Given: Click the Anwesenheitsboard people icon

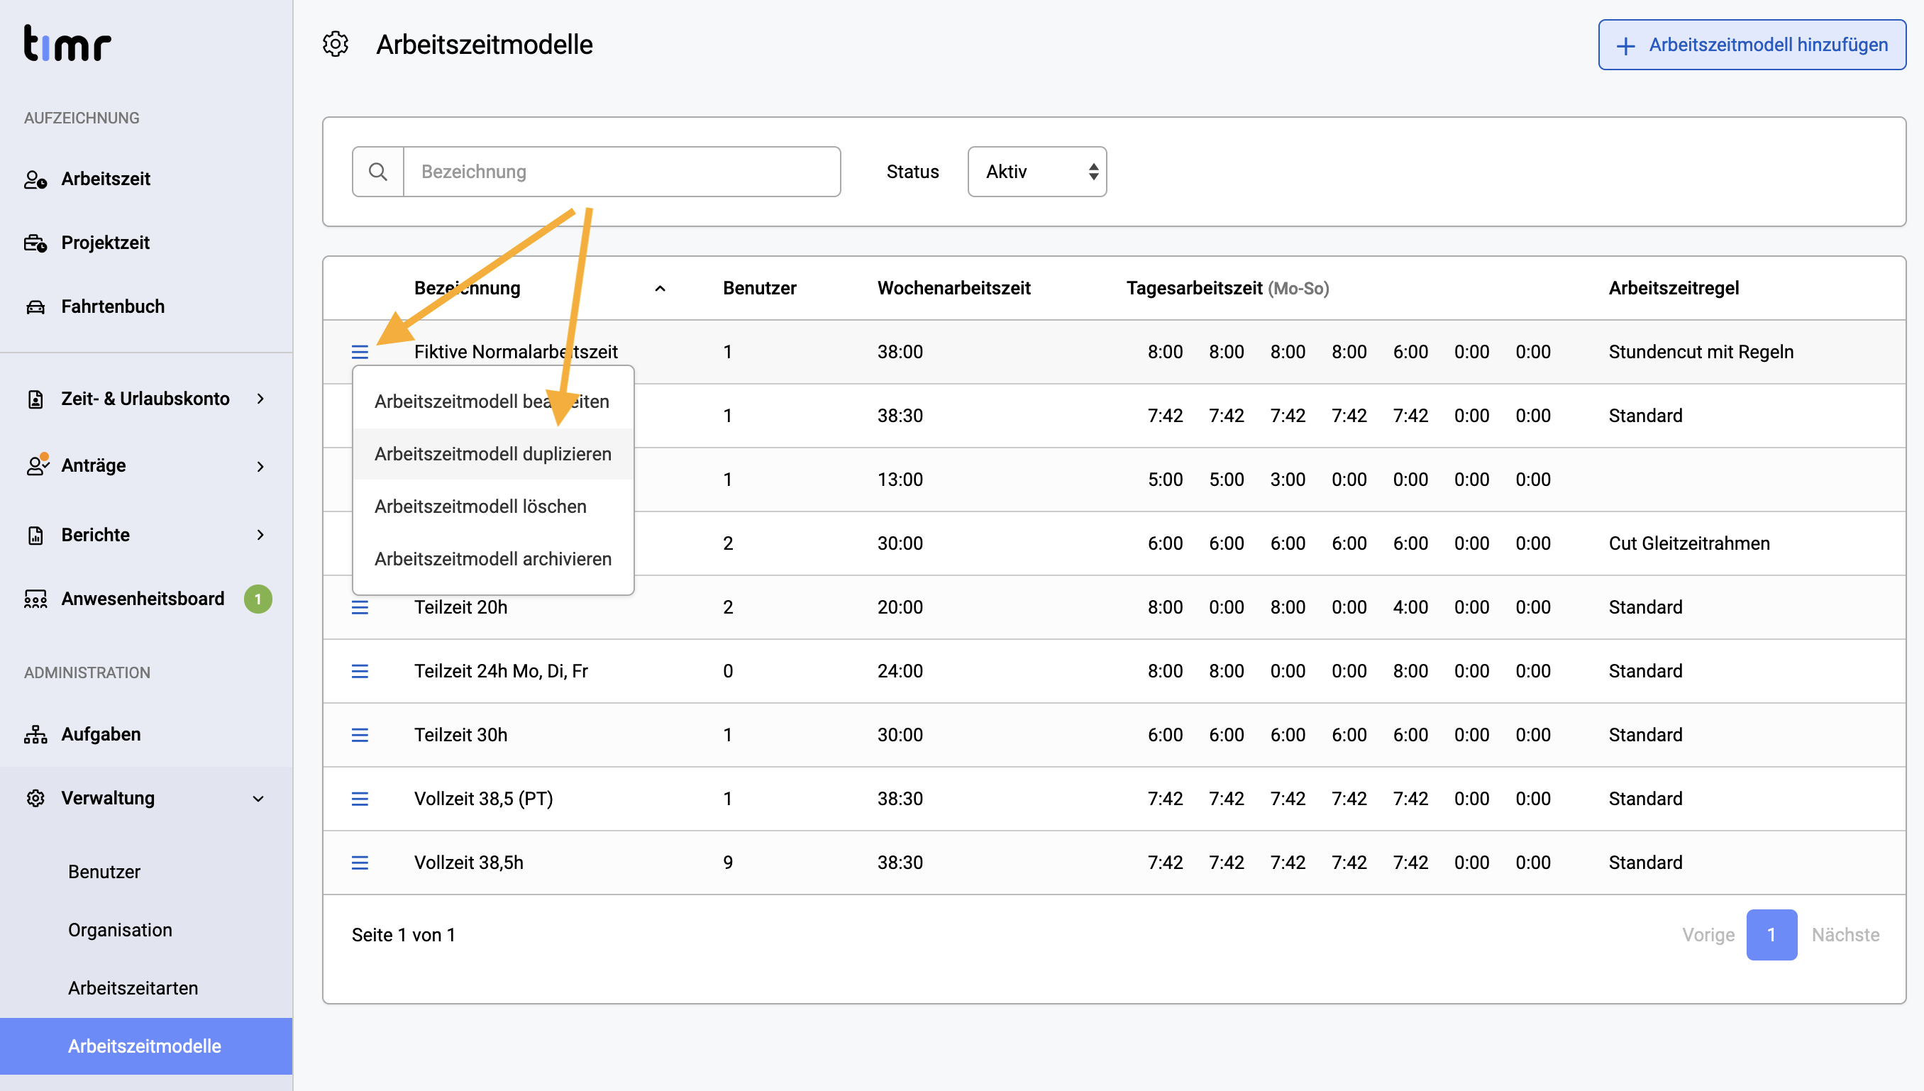Looking at the screenshot, I should coord(35,599).
